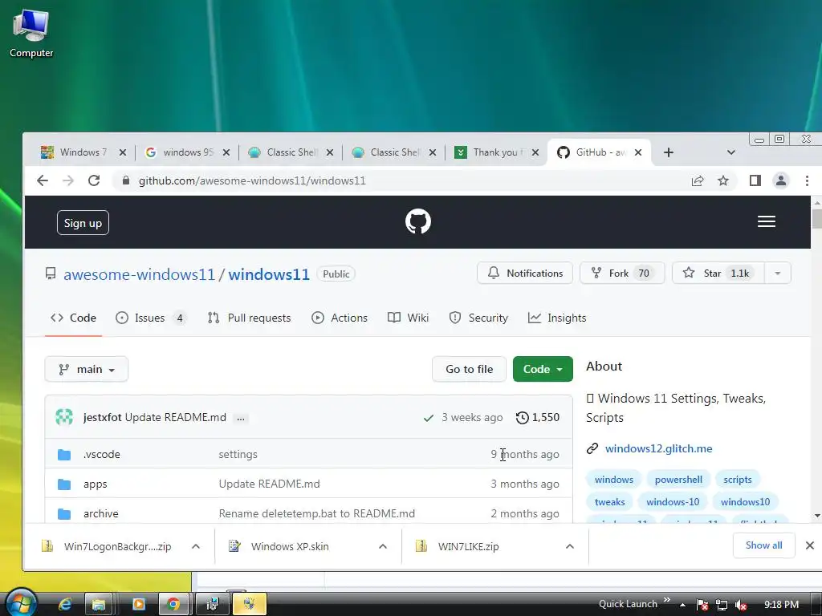
Task: Show hidden tray icons arrow
Action: pyautogui.click(x=682, y=605)
